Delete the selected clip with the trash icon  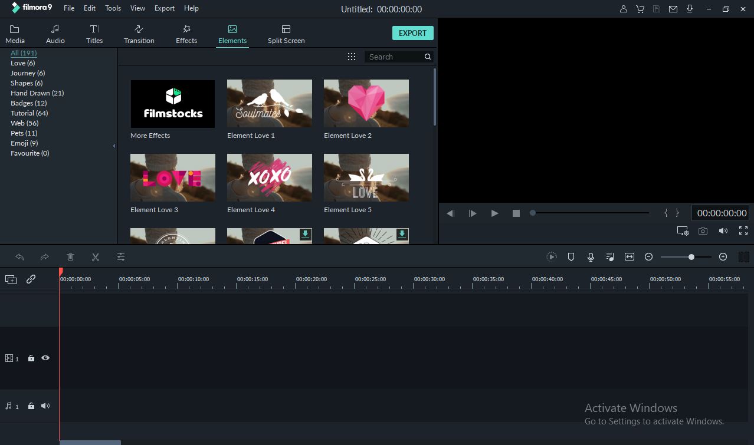click(x=70, y=256)
